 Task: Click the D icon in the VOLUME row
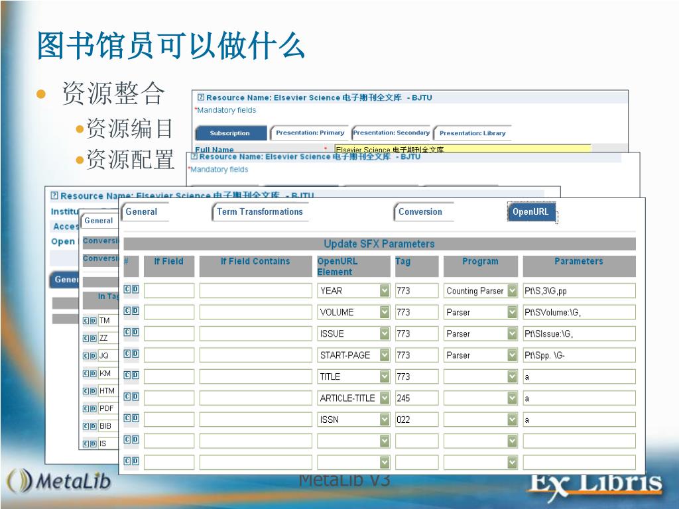click(x=135, y=310)
